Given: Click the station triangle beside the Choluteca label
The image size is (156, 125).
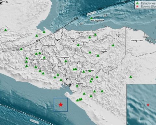Looking at the screenshot, I should (77, 86).
